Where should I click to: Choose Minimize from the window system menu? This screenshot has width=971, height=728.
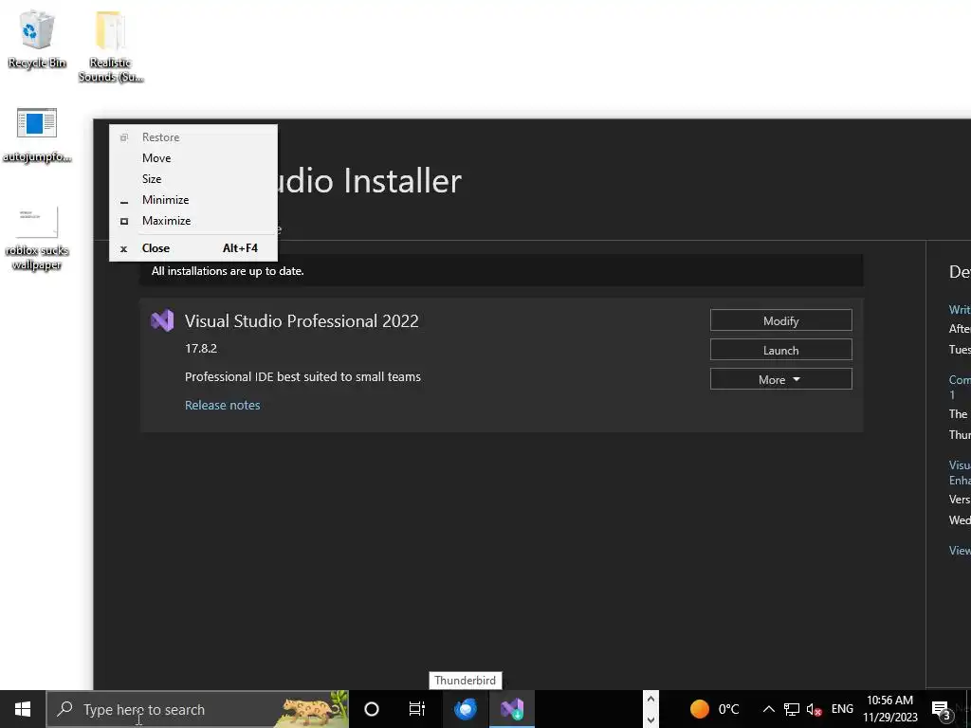pos(193,200)
